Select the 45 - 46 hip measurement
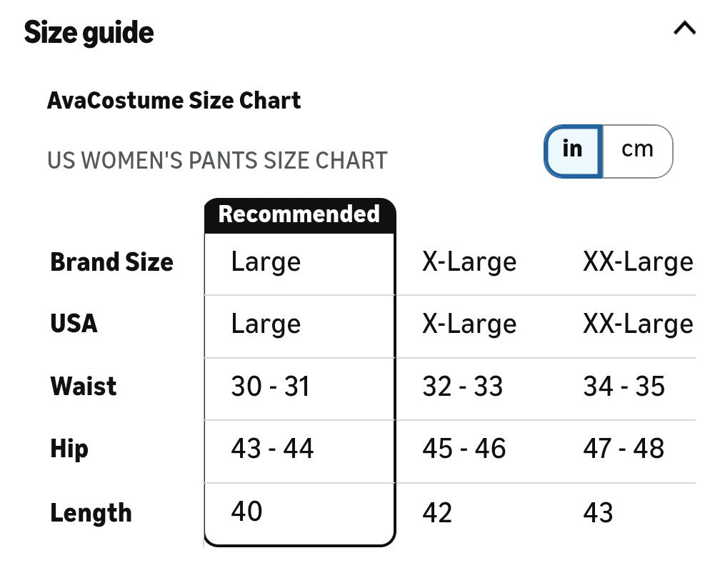720x563 pixels. (x=464, y=449)
